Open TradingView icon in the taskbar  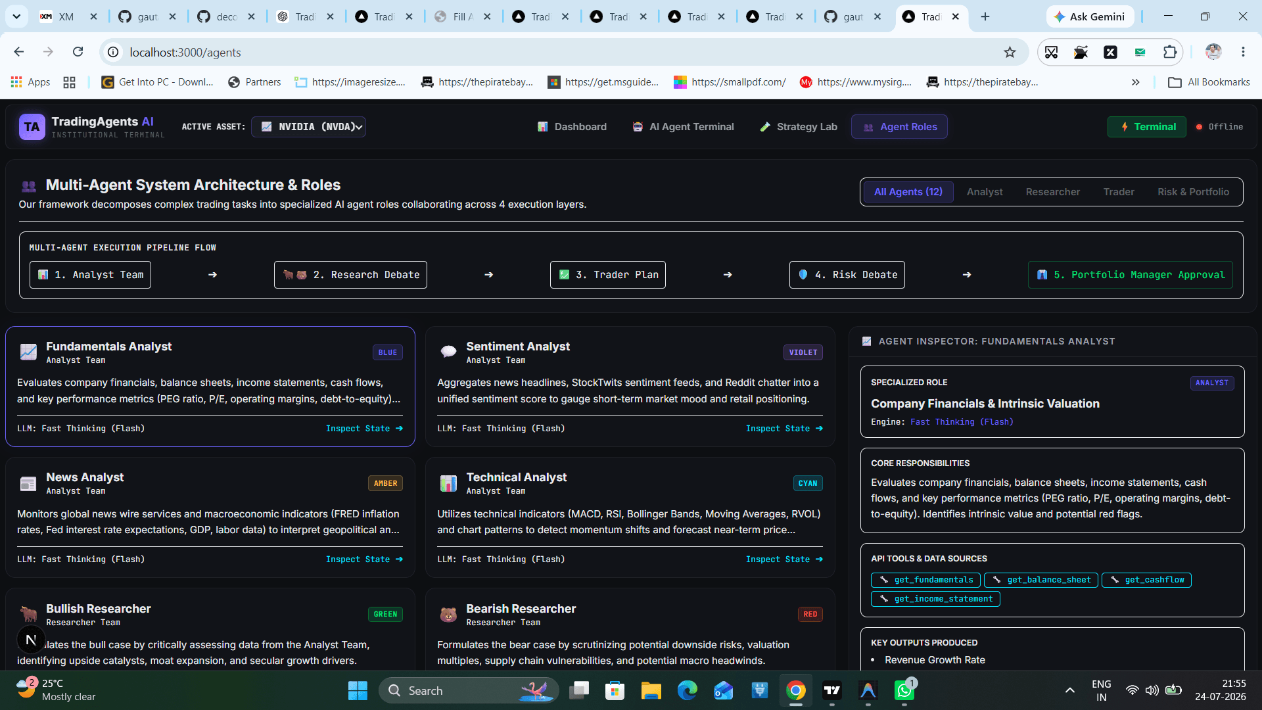tap(832, 690)
